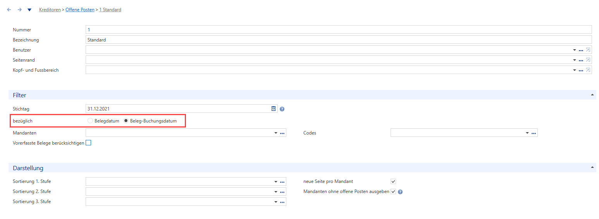The height and width of the screenshot is (219, 599).
Task: Open the Kreditoren breadcrumb link
Action: 50,10
